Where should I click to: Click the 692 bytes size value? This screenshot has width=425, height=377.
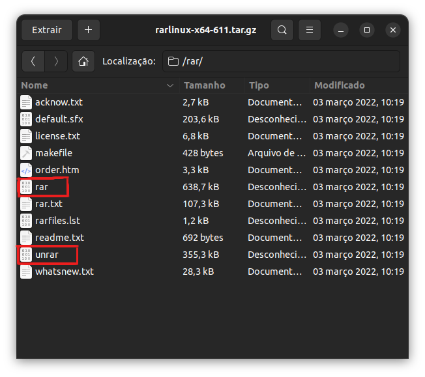click(x=203, y=238)
